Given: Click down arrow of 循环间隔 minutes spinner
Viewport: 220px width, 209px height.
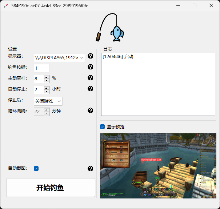Looking at the screenshot, I should 47,113.
